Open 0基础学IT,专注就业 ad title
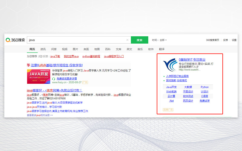This screenshot has height=151, width=242. click(192, 59)
